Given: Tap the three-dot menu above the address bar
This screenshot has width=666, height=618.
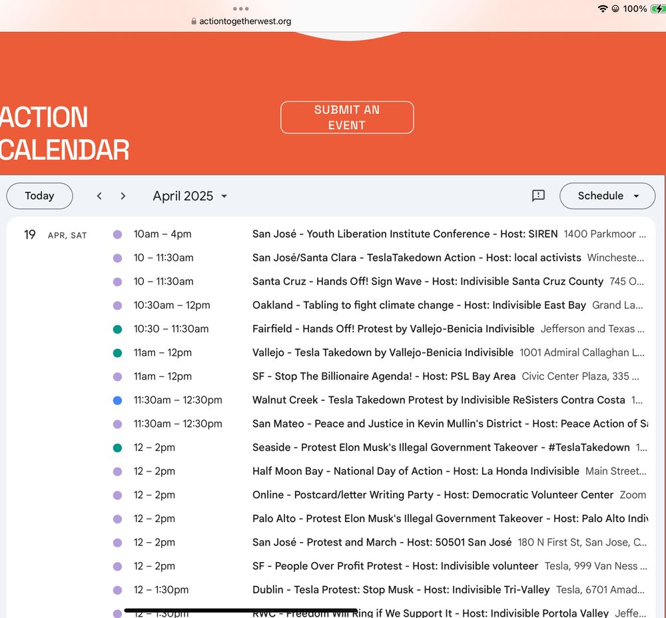Looking at the screenshot, I should point(241,9).
